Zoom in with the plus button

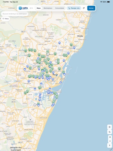click(x=110, y=137)
